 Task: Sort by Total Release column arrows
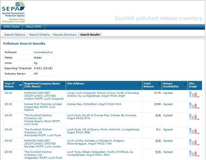click(x=159, y=85)
